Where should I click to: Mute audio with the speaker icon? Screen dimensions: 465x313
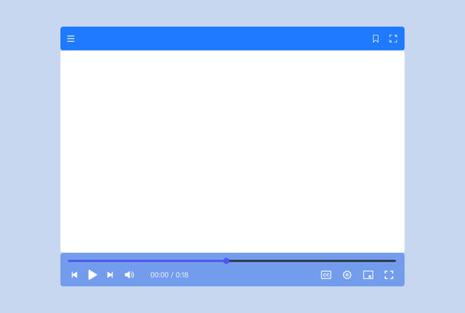[x=130, y=275]
